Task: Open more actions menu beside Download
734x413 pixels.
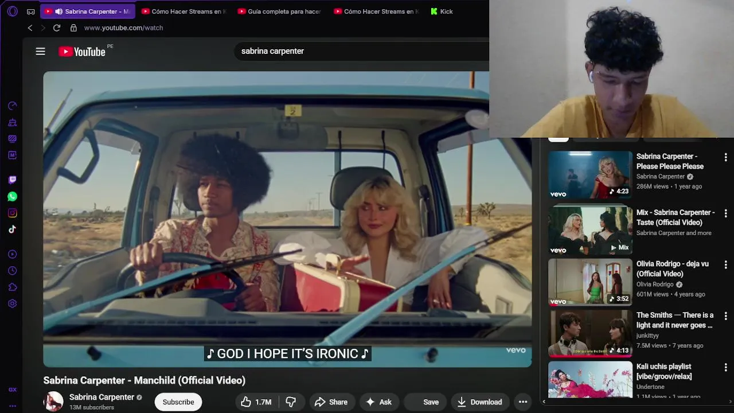Action: [523, 402]
